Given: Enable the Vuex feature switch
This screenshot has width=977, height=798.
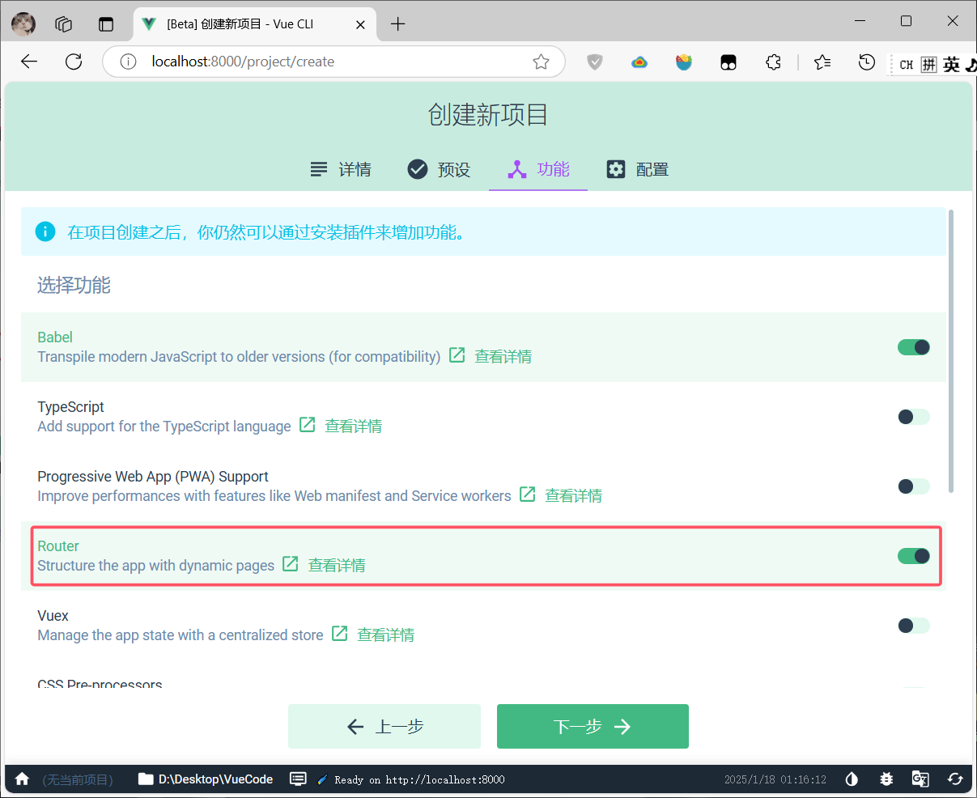Looking at the screenshot, I should coord(914,626).
